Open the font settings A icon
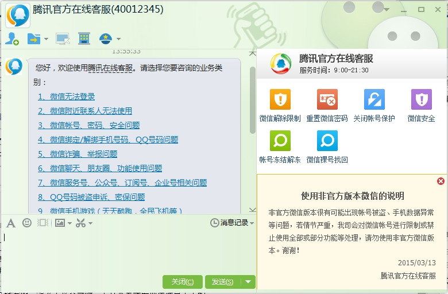 [11, 223]
